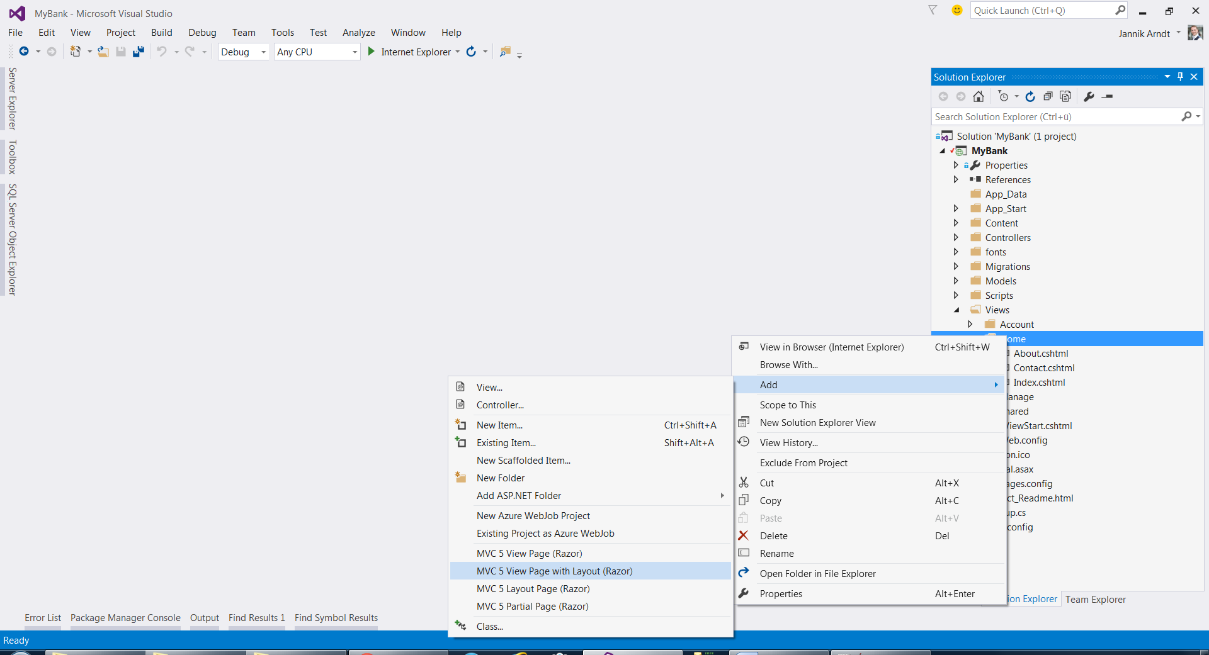
Task: Click the New Project toolbar icon
Action: (75, 52)
